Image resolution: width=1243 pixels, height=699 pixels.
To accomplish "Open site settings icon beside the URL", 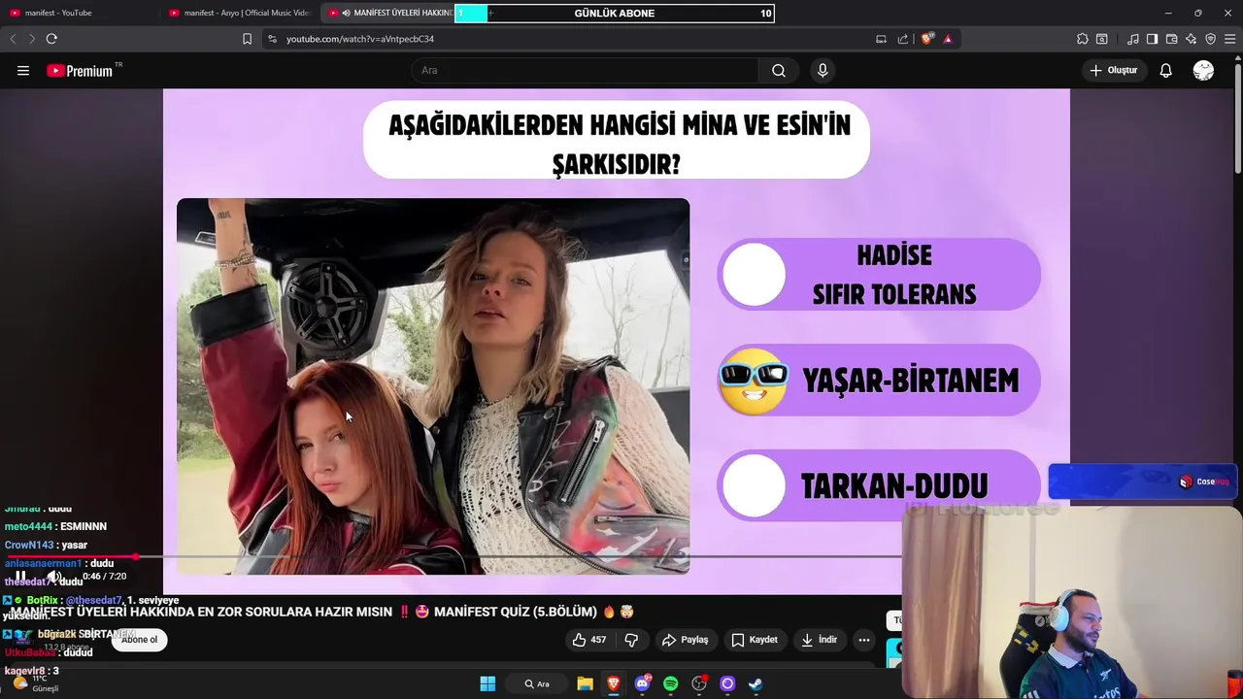I will (x=272, y=39).
